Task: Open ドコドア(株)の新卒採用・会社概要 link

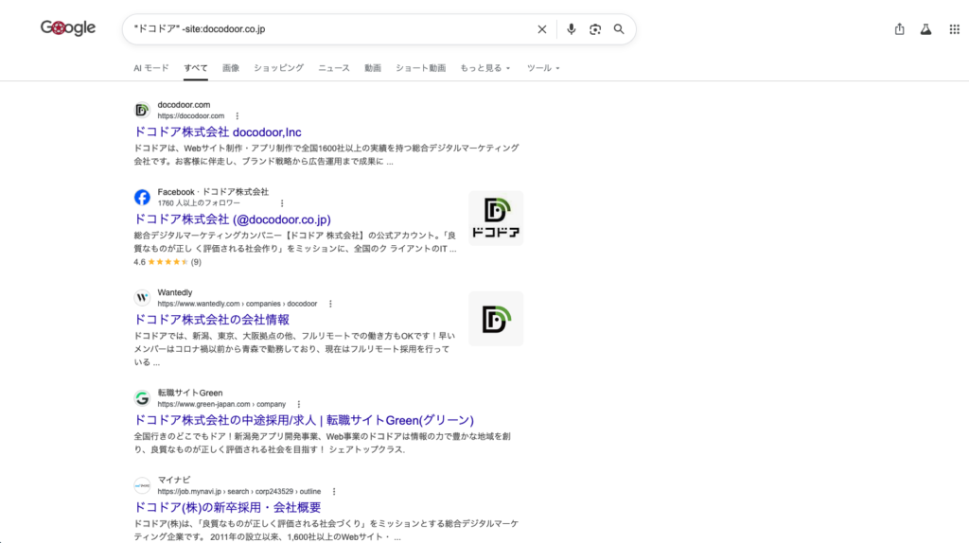Action: click(227, 508)
